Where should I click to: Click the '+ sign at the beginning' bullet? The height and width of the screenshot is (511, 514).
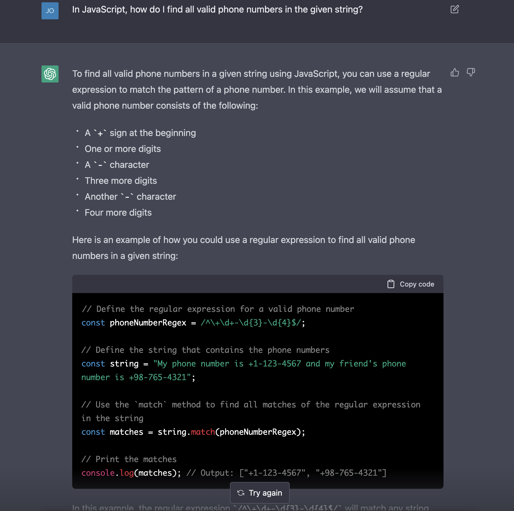(140, 133)
